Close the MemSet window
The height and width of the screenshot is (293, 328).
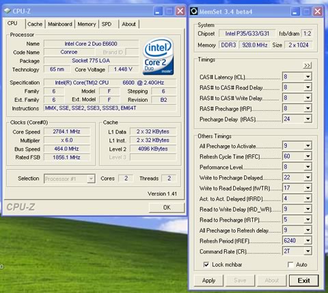tap(317, 12)
